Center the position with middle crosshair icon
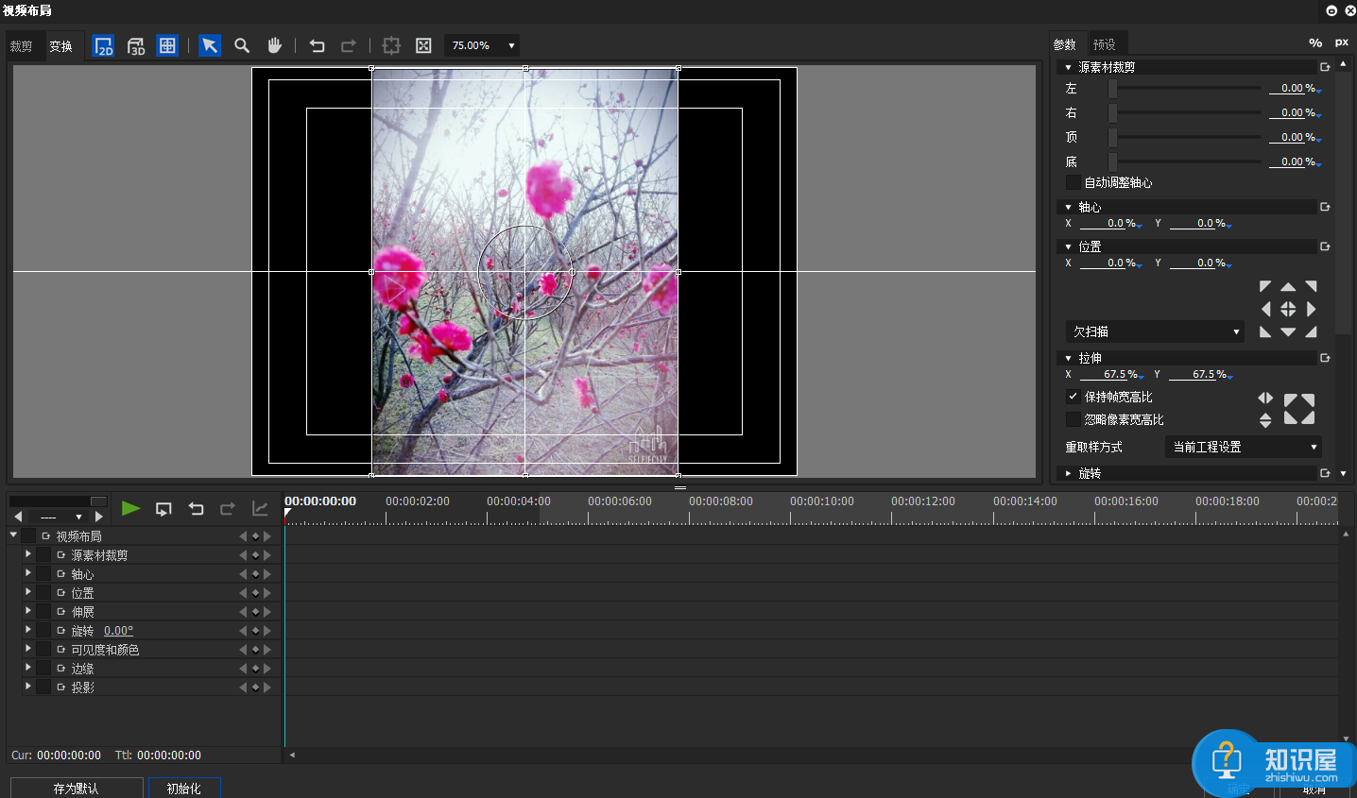The height and width of the screenshot is (798, 1357). tap(1288, 309)
